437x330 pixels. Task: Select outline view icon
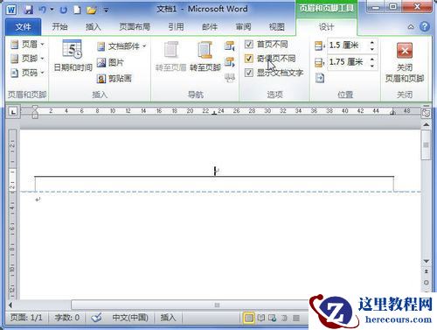pyautogui.click(x=284, y=318)
